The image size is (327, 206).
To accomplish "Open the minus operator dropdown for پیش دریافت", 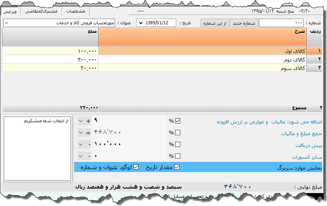I will (81, 144).
